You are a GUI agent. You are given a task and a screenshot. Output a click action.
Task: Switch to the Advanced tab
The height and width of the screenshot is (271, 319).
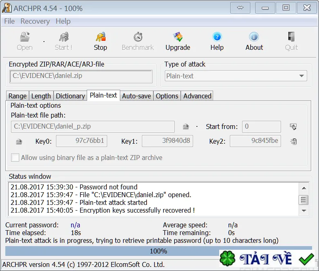(198, 96)
